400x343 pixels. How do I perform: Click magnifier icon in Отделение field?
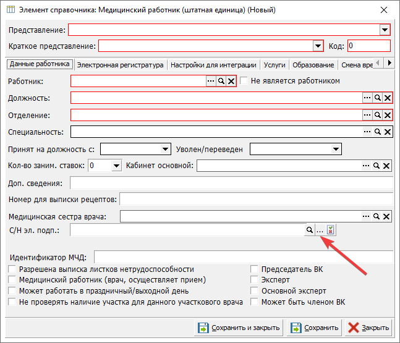(377, 115)
